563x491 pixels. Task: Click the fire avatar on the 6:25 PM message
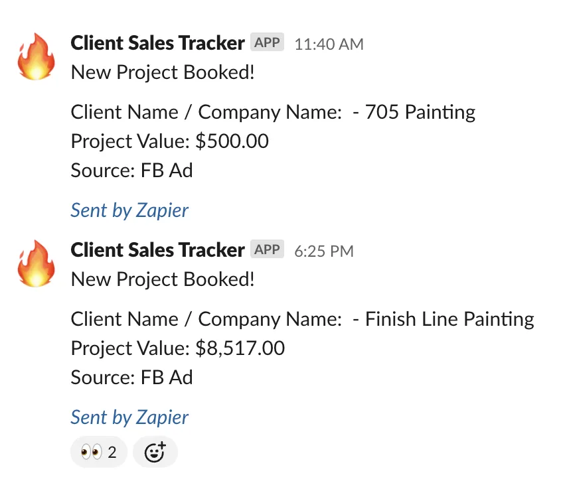tap(37, 264)
